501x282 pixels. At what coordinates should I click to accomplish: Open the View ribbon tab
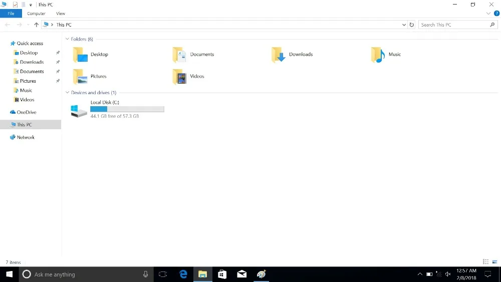61,14
